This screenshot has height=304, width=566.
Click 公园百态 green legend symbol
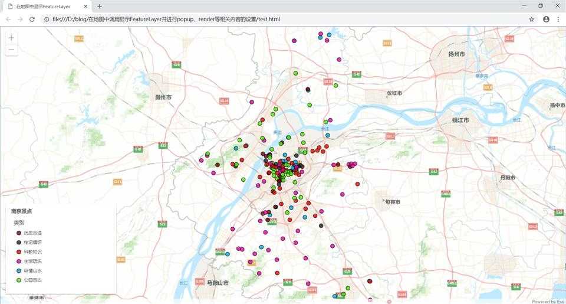pos(19,280)
